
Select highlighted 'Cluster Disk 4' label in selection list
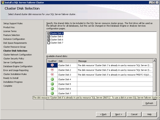pos(57,33)
